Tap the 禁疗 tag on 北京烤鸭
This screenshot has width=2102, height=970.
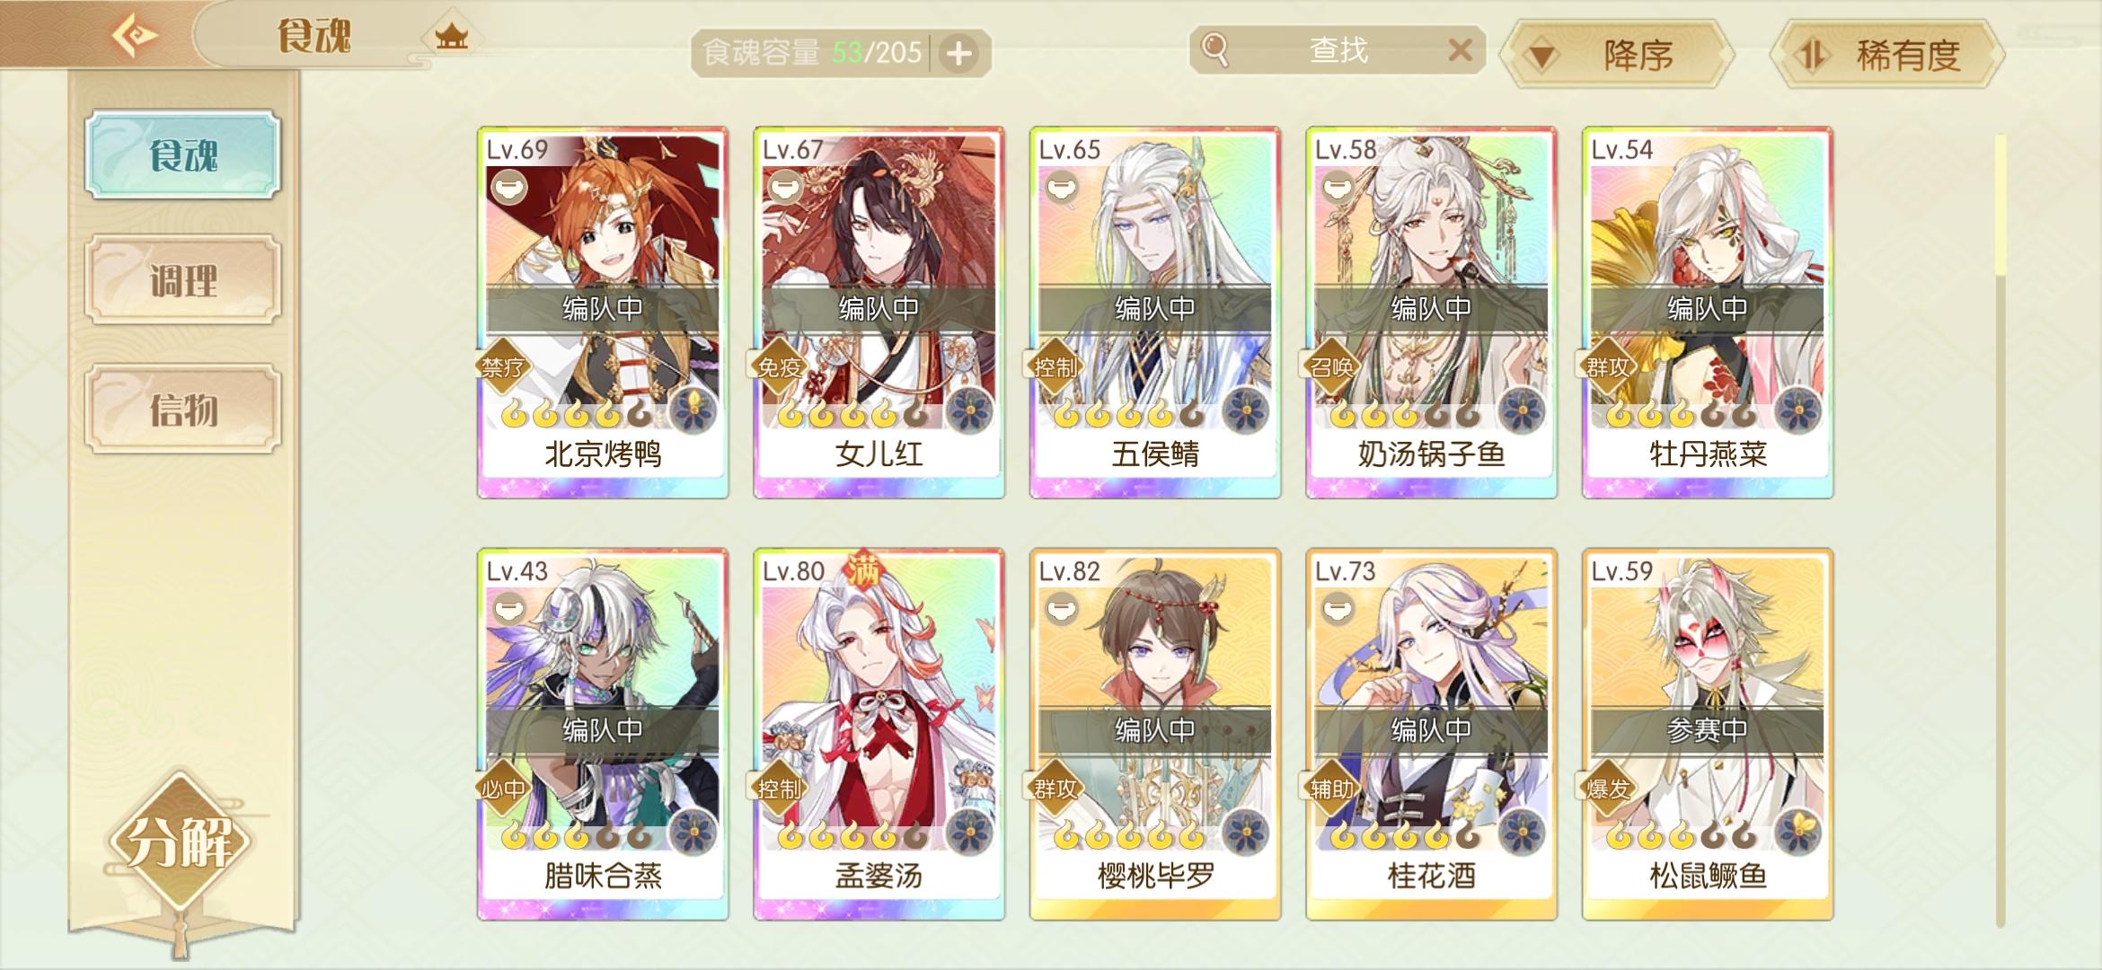tap(503, 366)
